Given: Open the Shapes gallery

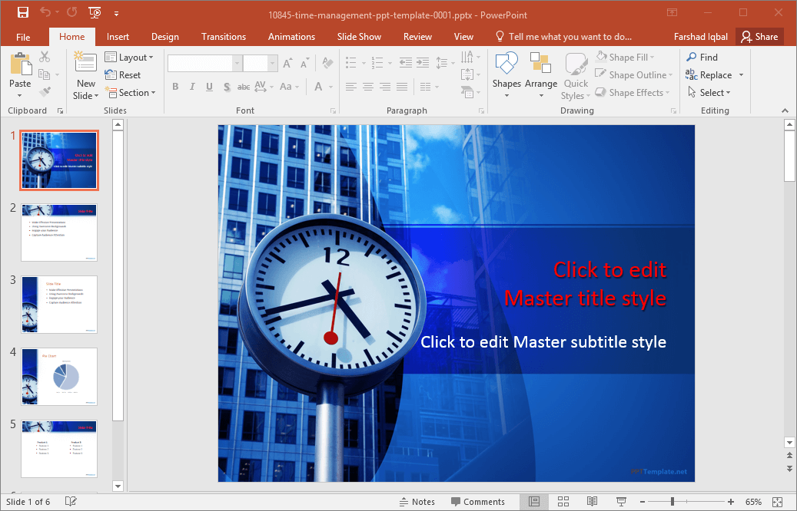Looking at the screenshot, I should coord(506,68).
